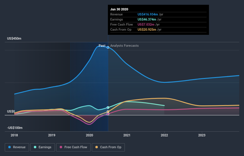Click the Revenue row label in tooltip
Viewport: 244px width, 156px height.
117,14
